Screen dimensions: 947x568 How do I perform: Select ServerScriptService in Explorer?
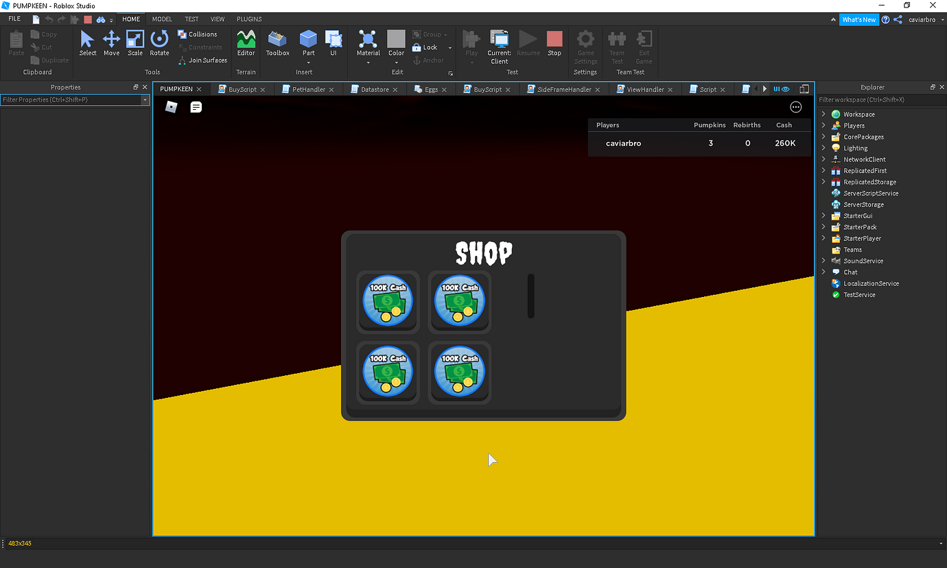tap(870, 193)
